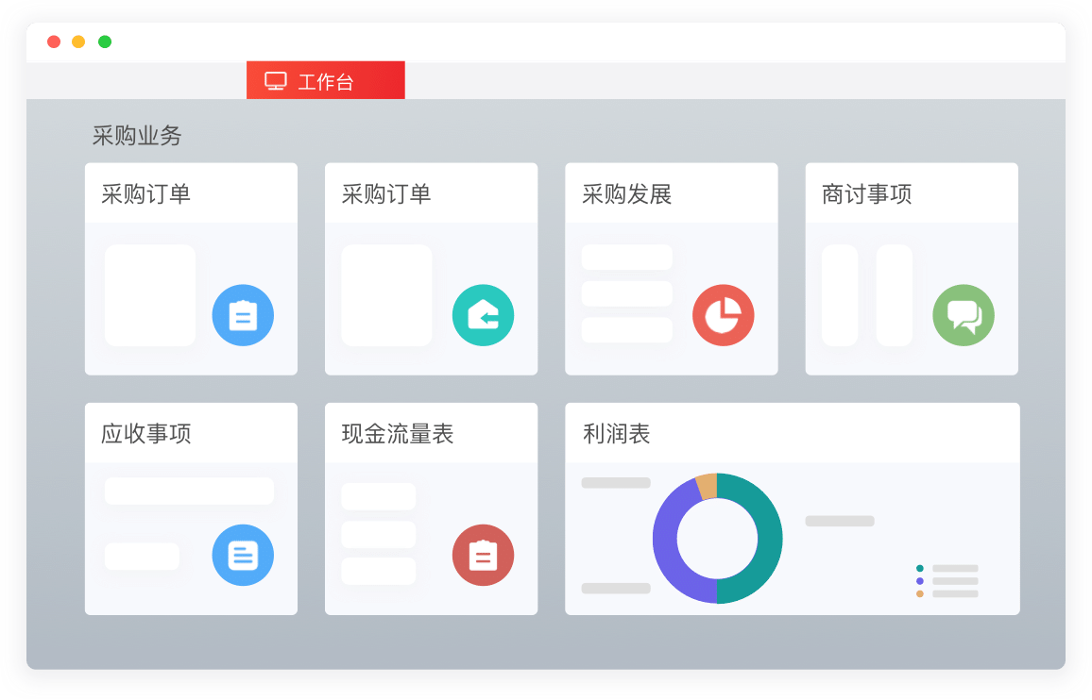Click the red clipboard icon in 现金流量表
The image size is (1092, 700).
point(484,555)
